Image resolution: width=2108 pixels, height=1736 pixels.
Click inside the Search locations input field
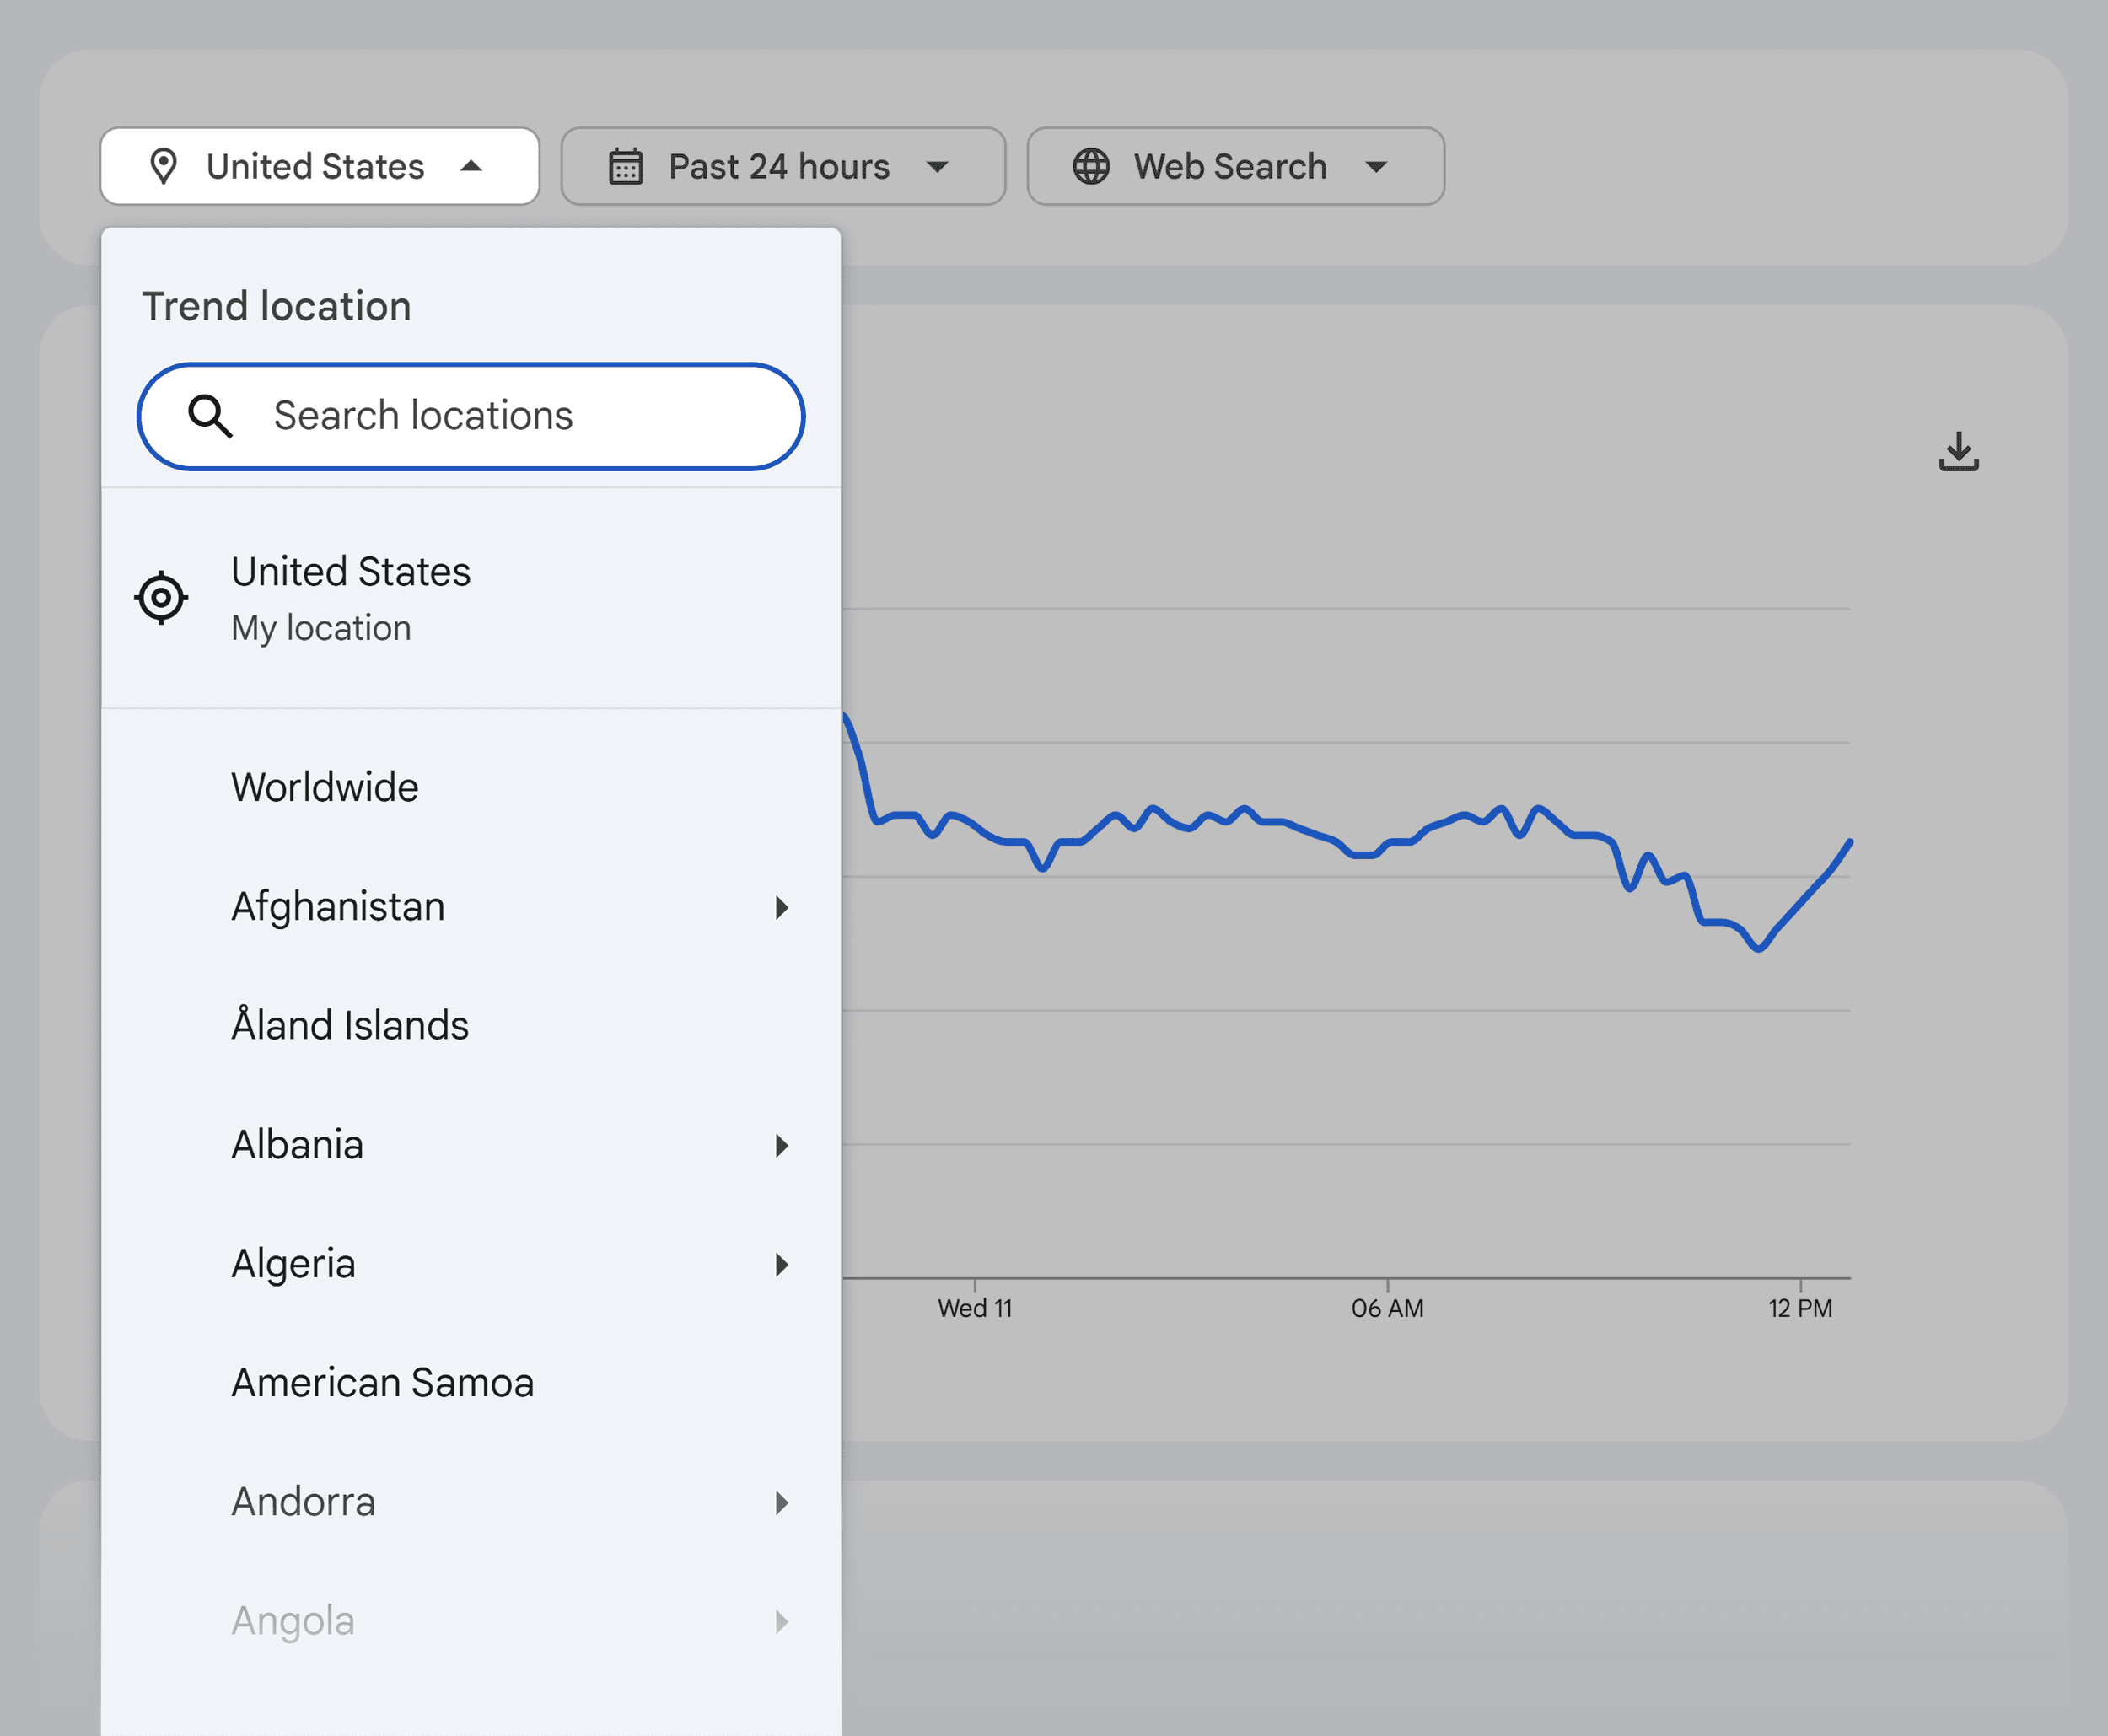[470, 416]
